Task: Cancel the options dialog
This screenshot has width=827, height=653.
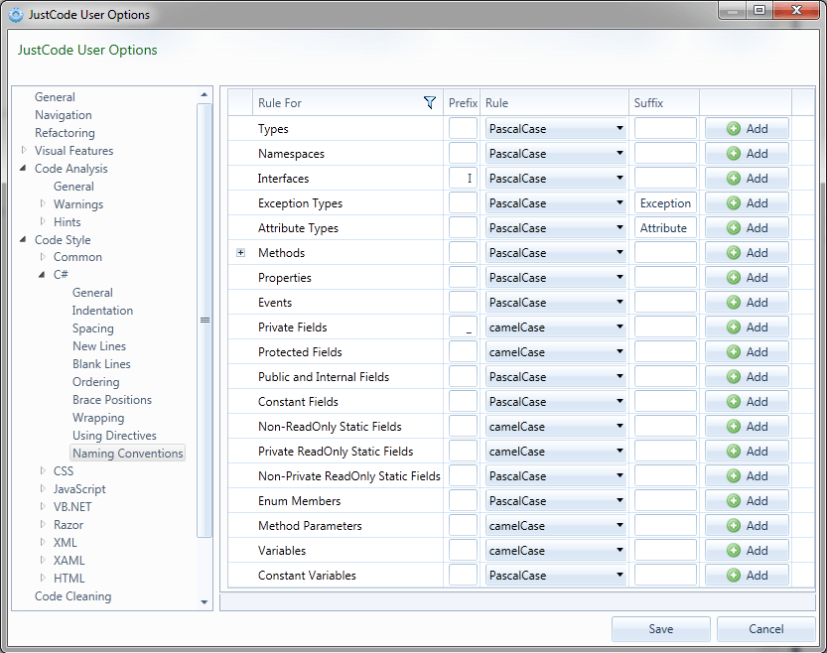Action: (765, 629)
